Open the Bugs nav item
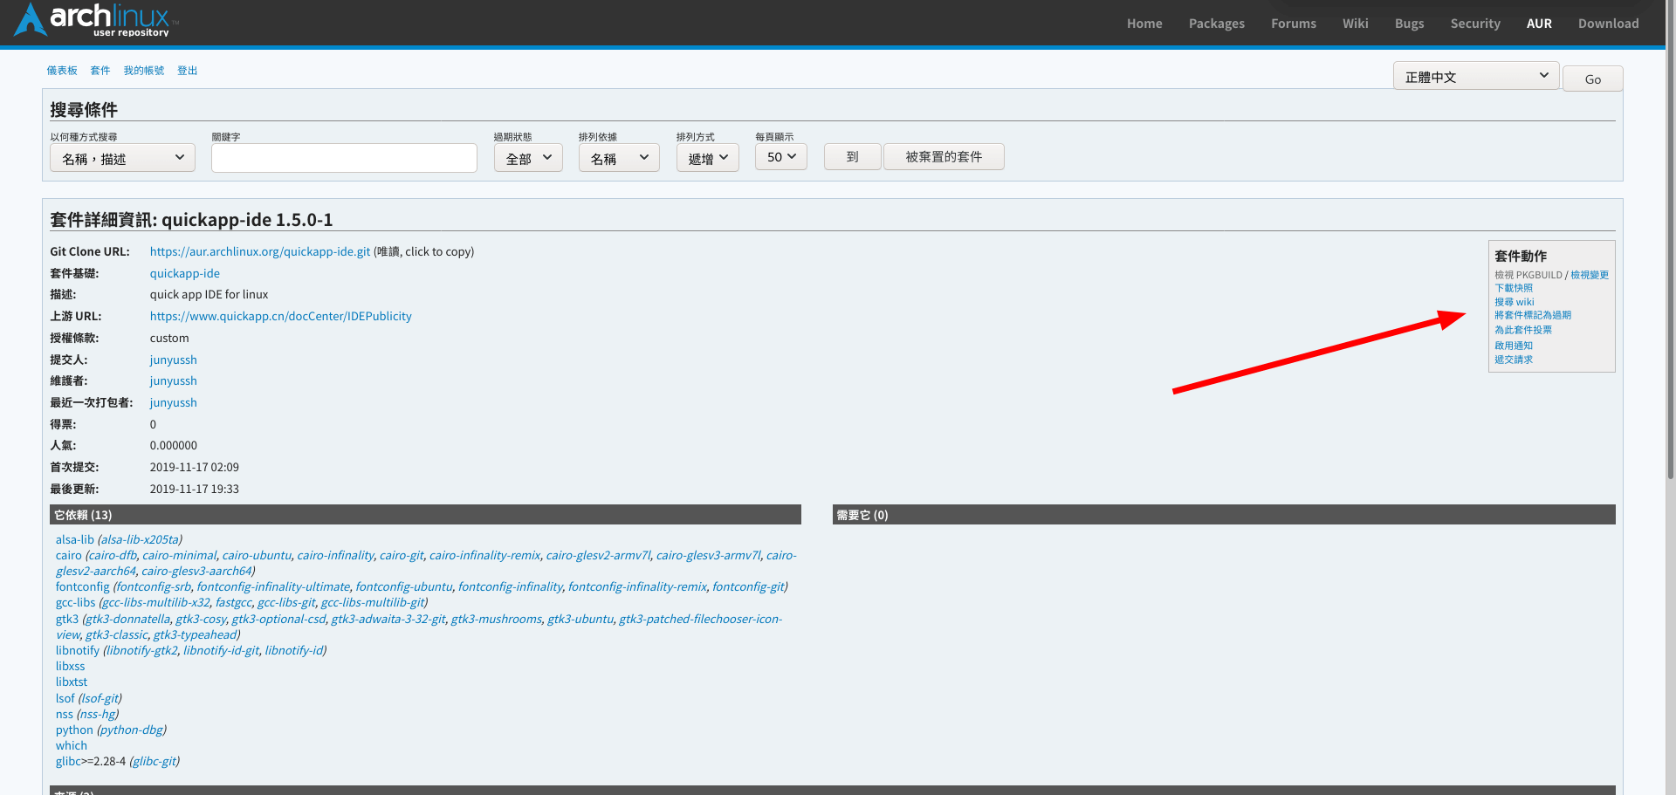This screenshot has height=795, width=1676. click(1410, 24)
